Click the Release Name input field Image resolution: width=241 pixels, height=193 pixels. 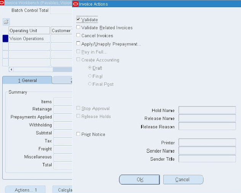tap(207, 118)
